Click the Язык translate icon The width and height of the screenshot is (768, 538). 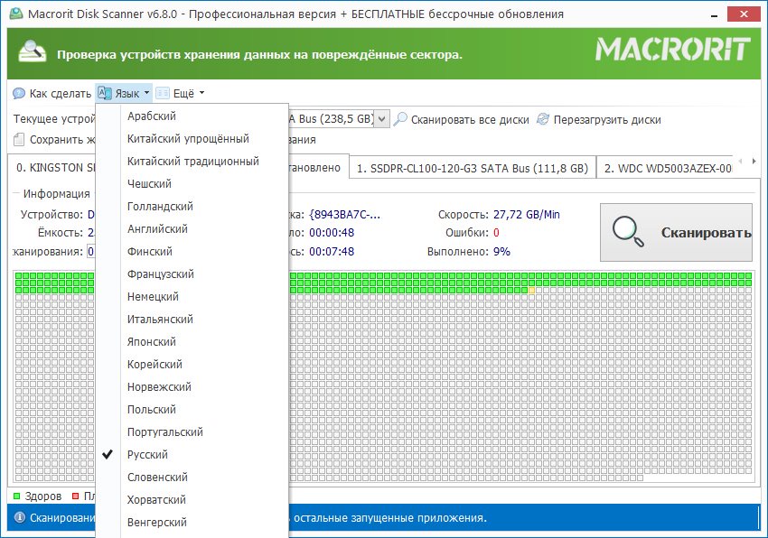click(x=105, y=93)
